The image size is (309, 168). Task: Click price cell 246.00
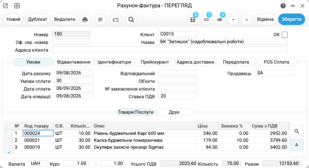pos(207,133)
